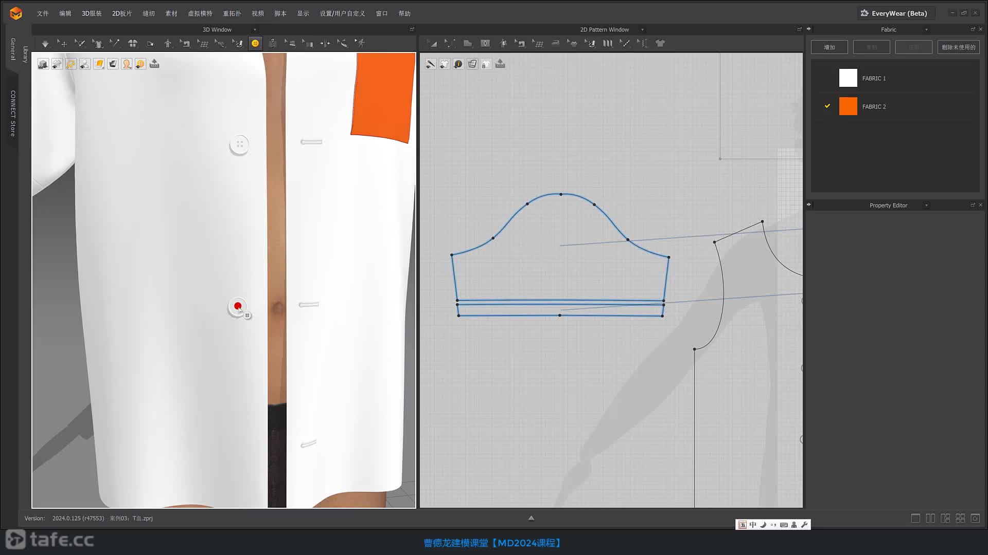This screenshot has height=555, width=988.
Task: Open the 缝纫 menu
Action: click(149, 13)
